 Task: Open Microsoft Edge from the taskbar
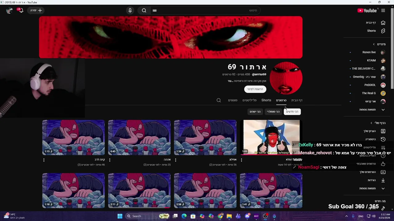coord(184,216)
